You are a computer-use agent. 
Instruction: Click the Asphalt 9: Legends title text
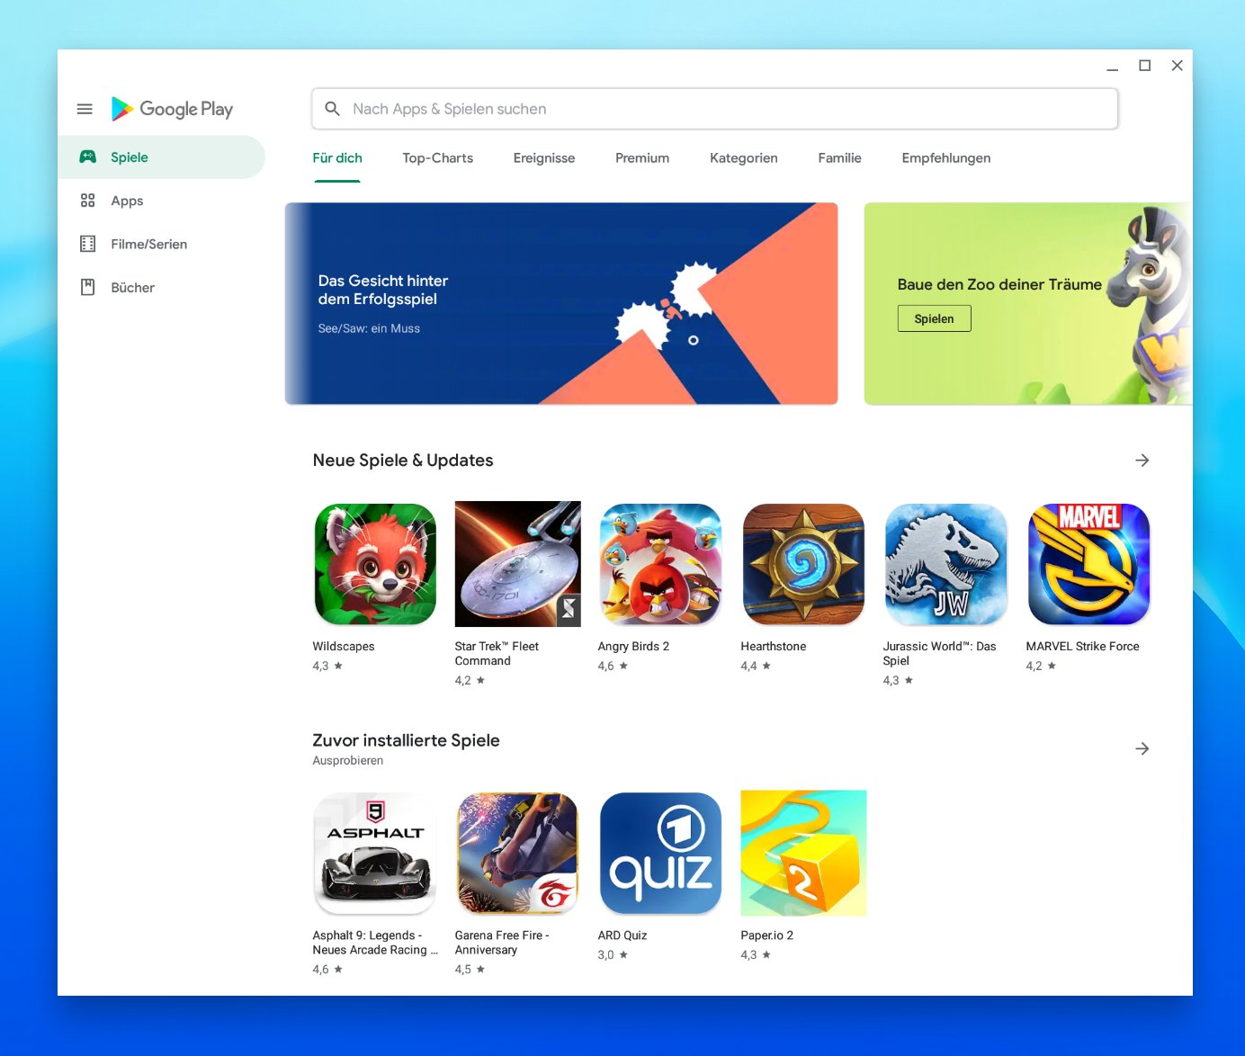click(375, 943)
